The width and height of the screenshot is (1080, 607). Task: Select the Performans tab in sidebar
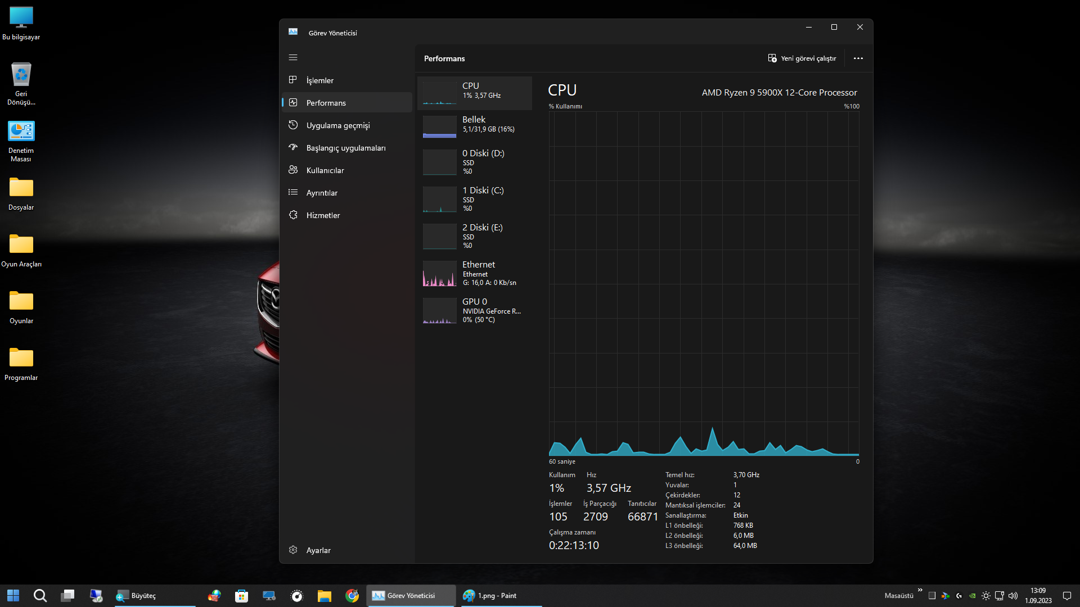pyautogui.click(x=326, y=103)
